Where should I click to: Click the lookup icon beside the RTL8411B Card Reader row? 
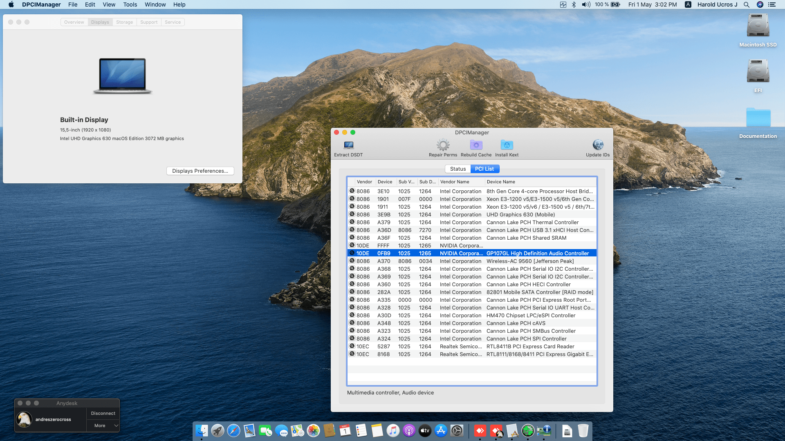[x=352, y=346]
